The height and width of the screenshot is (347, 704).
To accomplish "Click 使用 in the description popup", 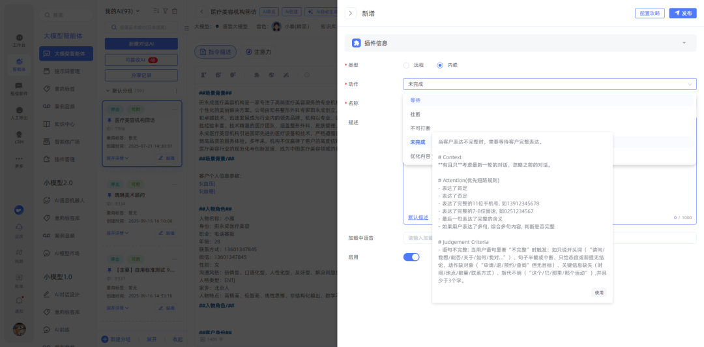I will pos(598,293).
